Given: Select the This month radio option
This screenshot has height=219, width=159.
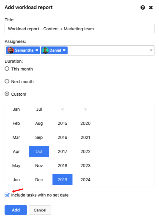Looking at the screenshot, I should [7, 69].
